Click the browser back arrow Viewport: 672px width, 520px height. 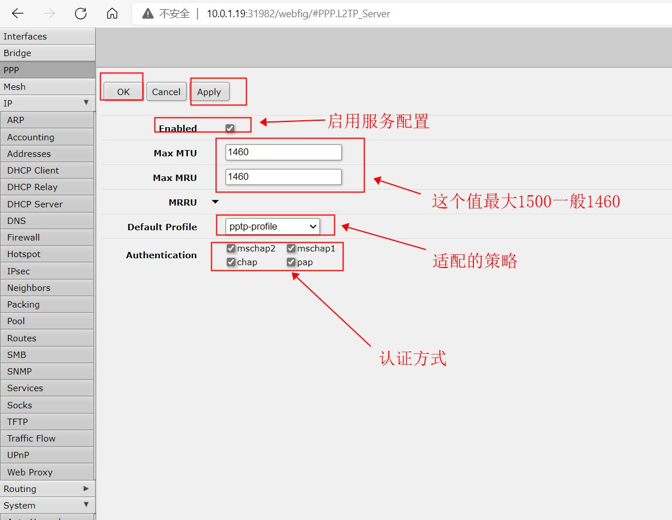18,14
